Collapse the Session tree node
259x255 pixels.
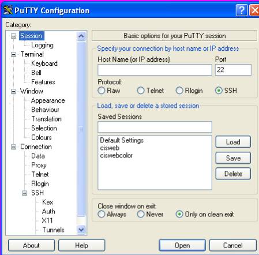(x=13, y=36)
